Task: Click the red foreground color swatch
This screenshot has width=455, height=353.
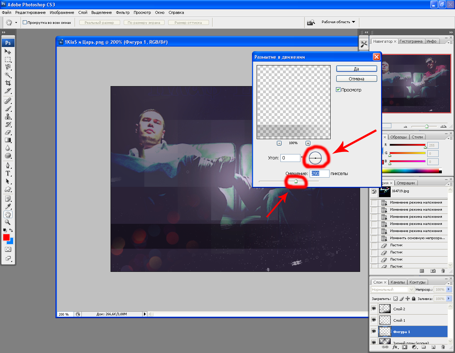Action: click(6, 237)
